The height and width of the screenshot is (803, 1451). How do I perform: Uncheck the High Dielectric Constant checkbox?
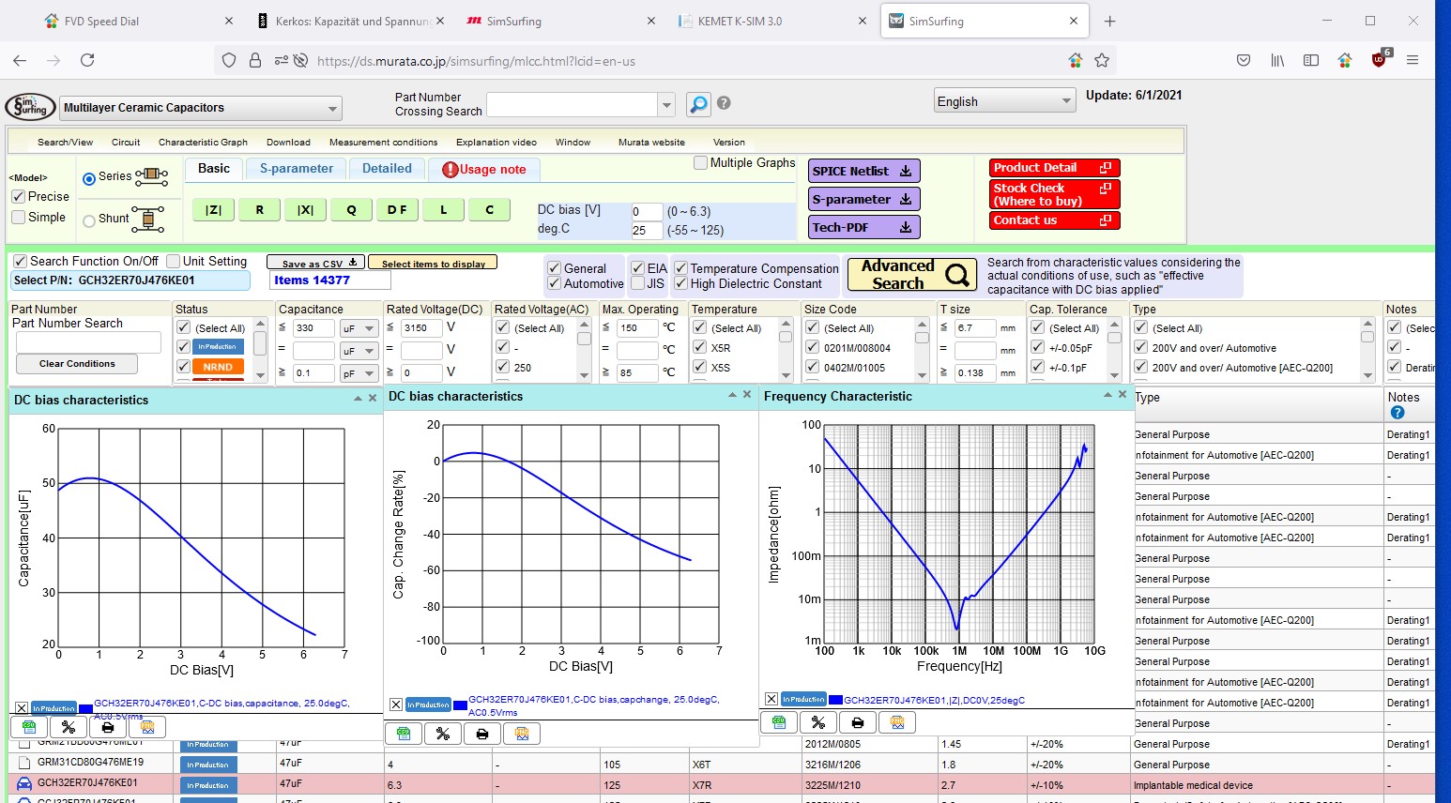pyautogui.click(x=680, y=283)
